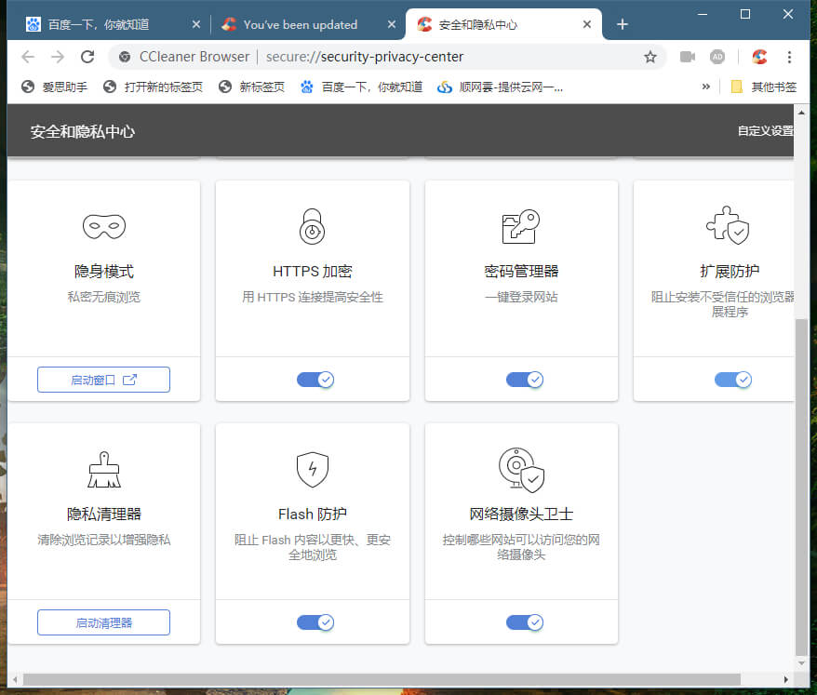
Task: Open the 百度一下，你就知道 bookmark
Action: 361,87
